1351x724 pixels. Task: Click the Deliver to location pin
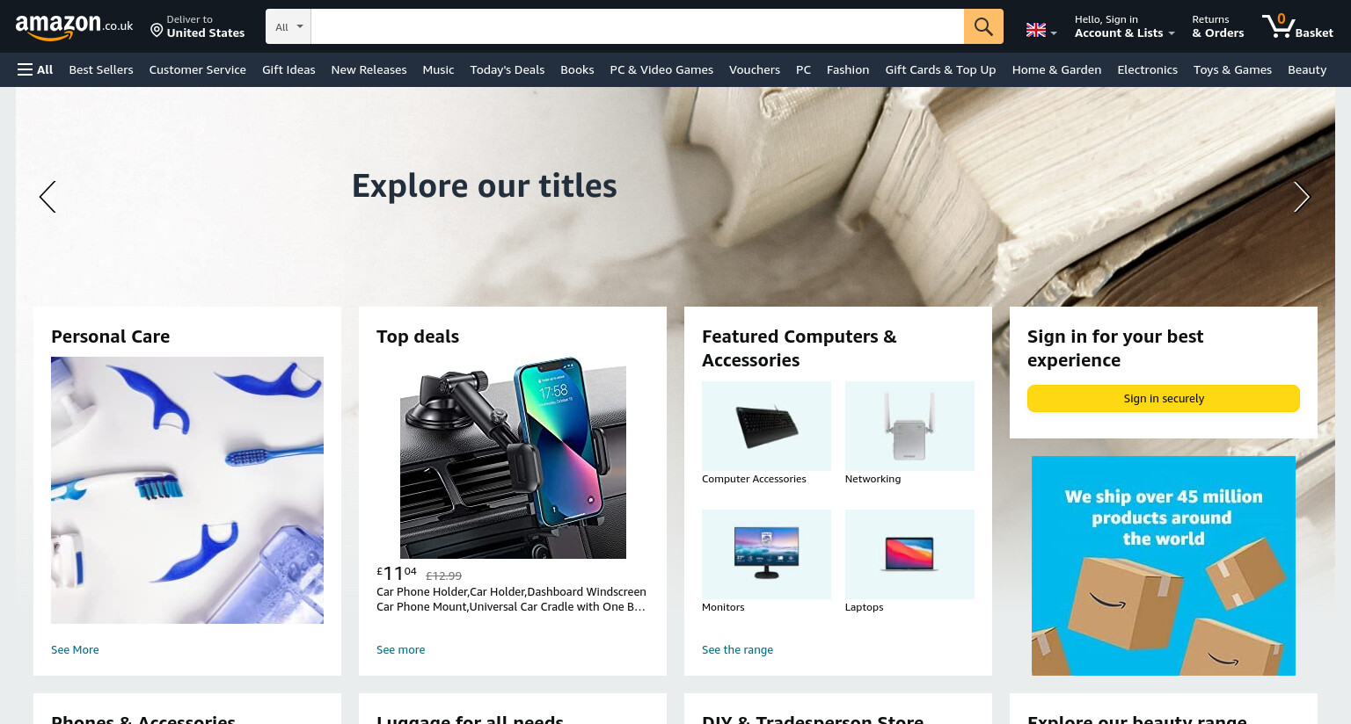pos(157,31)
